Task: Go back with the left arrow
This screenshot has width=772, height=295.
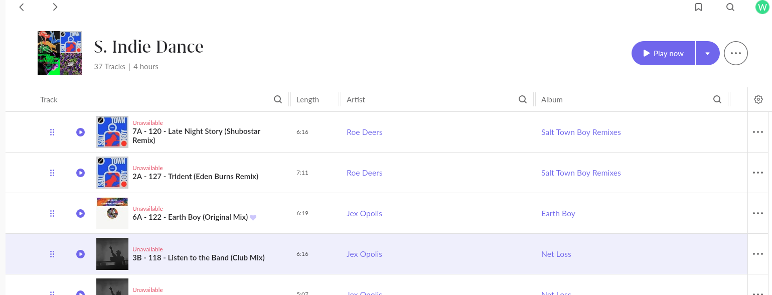Action: (x=22, y=7)
